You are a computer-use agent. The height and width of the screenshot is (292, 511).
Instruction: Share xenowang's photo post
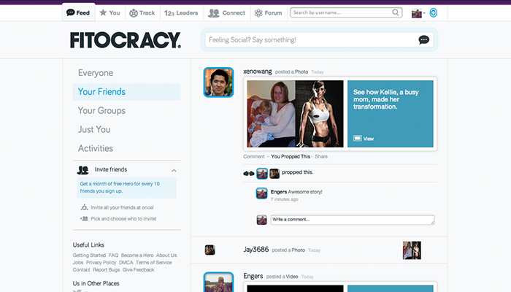[x=321, y=156]
